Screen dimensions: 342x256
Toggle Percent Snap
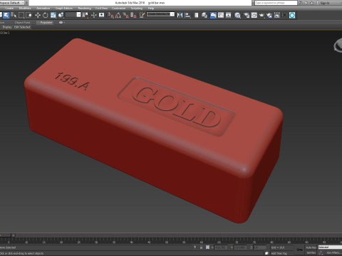[x=126, y=15]
